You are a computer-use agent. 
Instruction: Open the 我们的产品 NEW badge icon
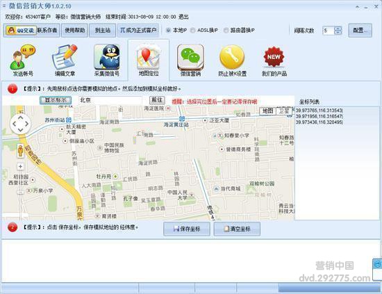coord(274,60)
